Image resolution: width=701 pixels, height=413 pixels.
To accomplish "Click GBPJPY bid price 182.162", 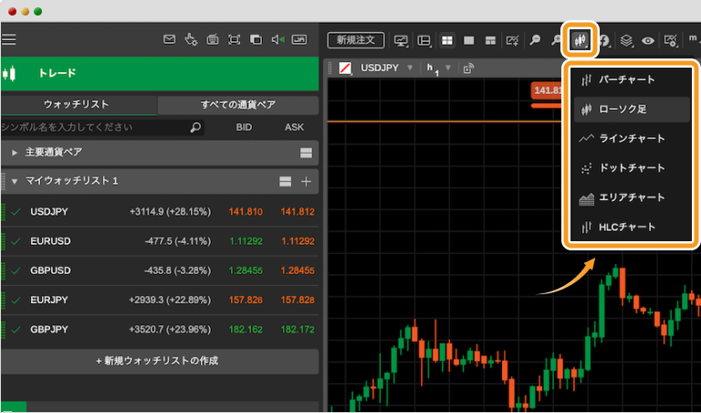I will pos(246,330).
